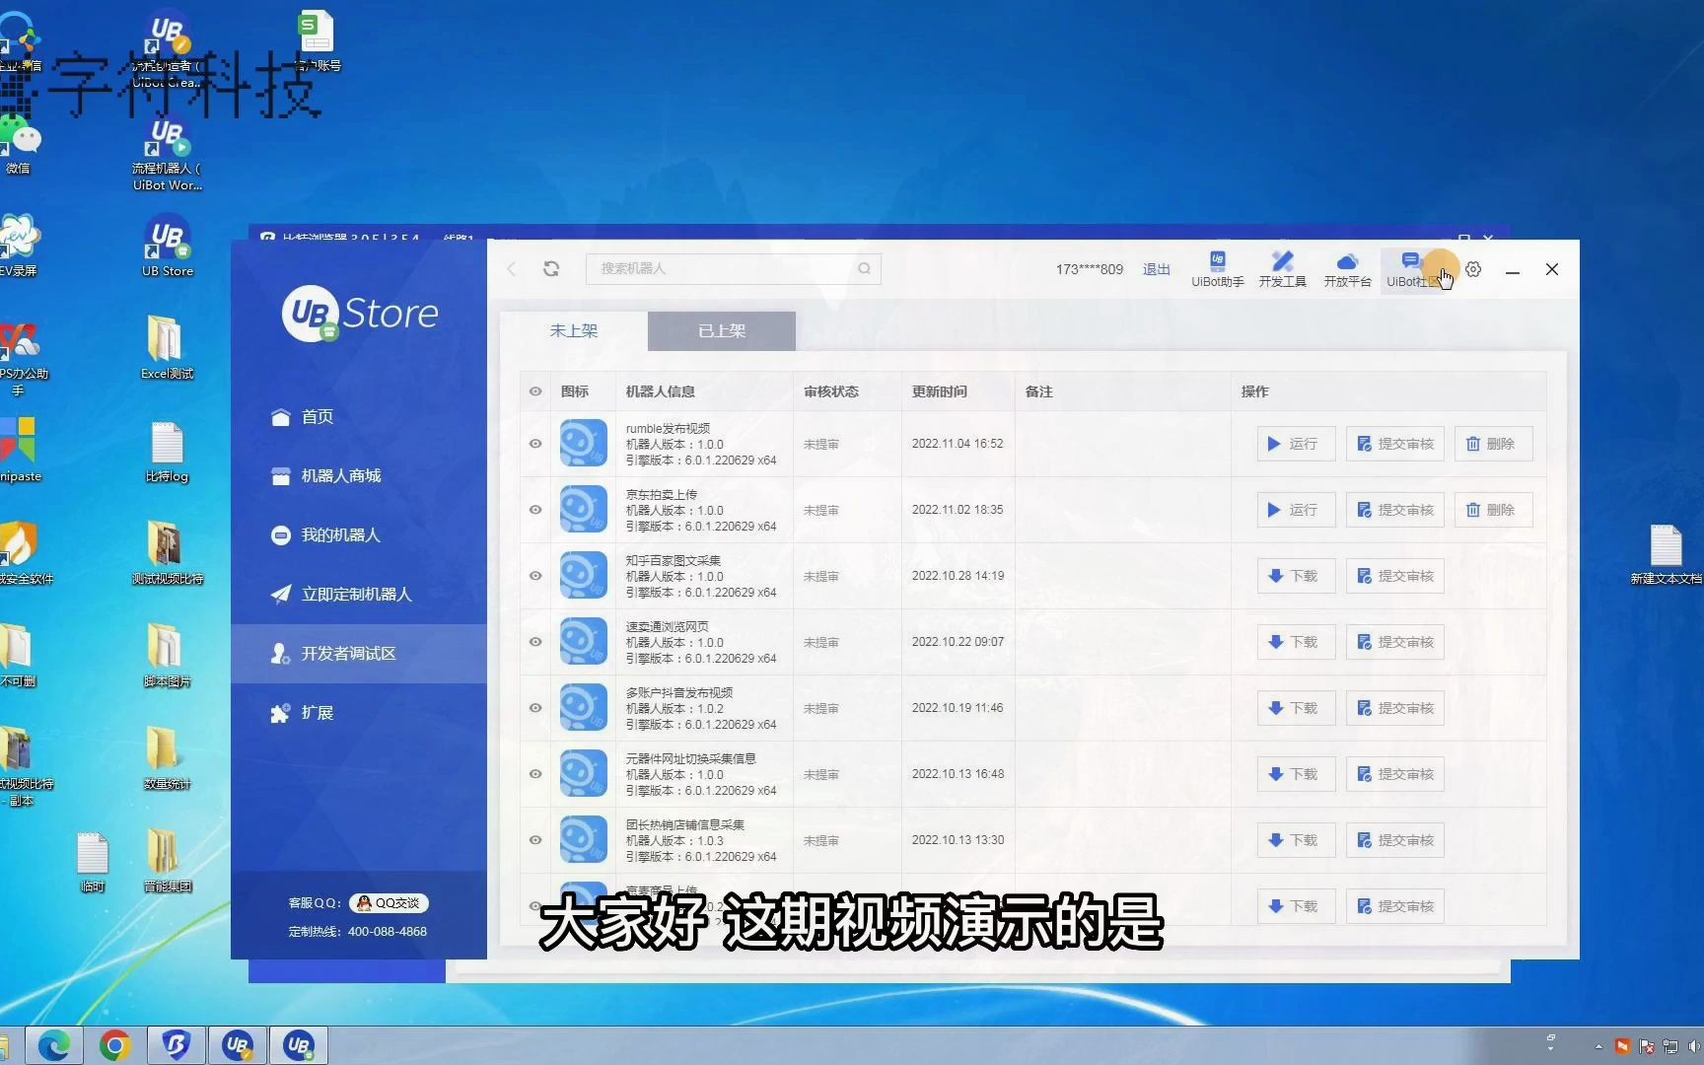Run the rumble发布视频 robot
The image size is (1704, 1065).
1295,443
